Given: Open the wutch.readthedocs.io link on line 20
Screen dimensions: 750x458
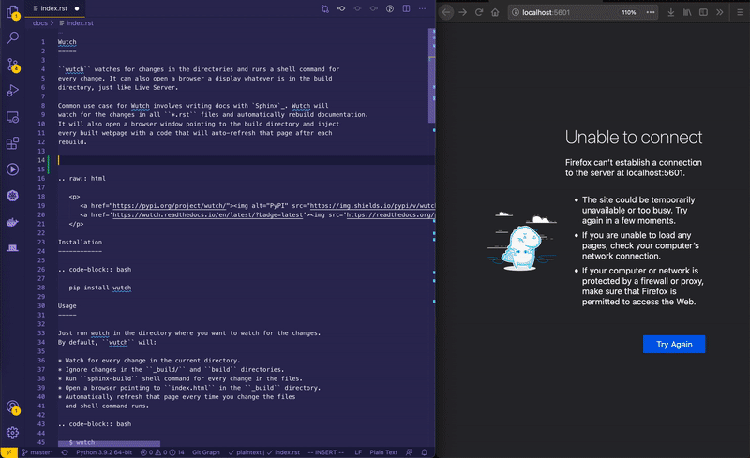Looking at the screenshot, I should pyautogui.click(x=207, y=214).
